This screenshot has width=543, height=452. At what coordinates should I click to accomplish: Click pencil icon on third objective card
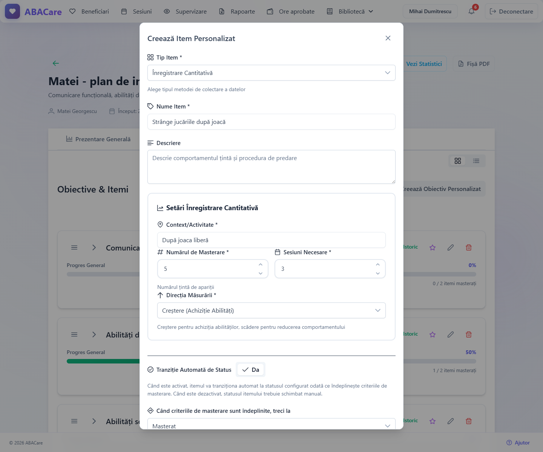tap(451, 421)
